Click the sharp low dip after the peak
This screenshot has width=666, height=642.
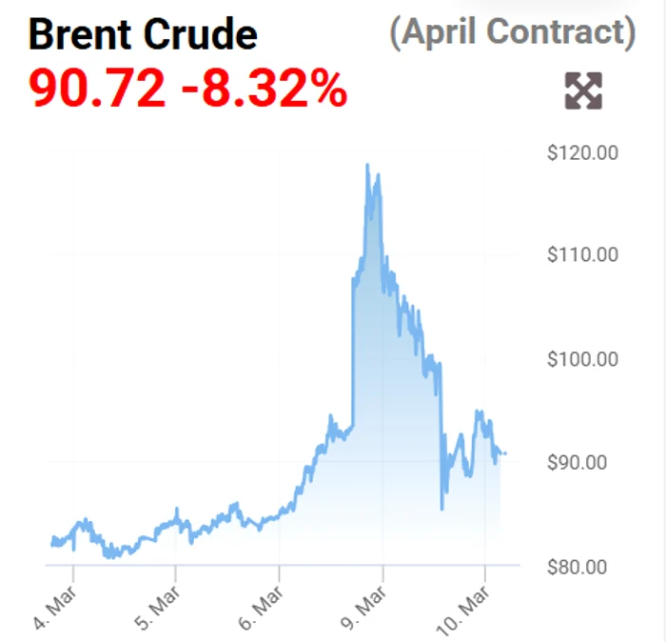click(441, 509)
